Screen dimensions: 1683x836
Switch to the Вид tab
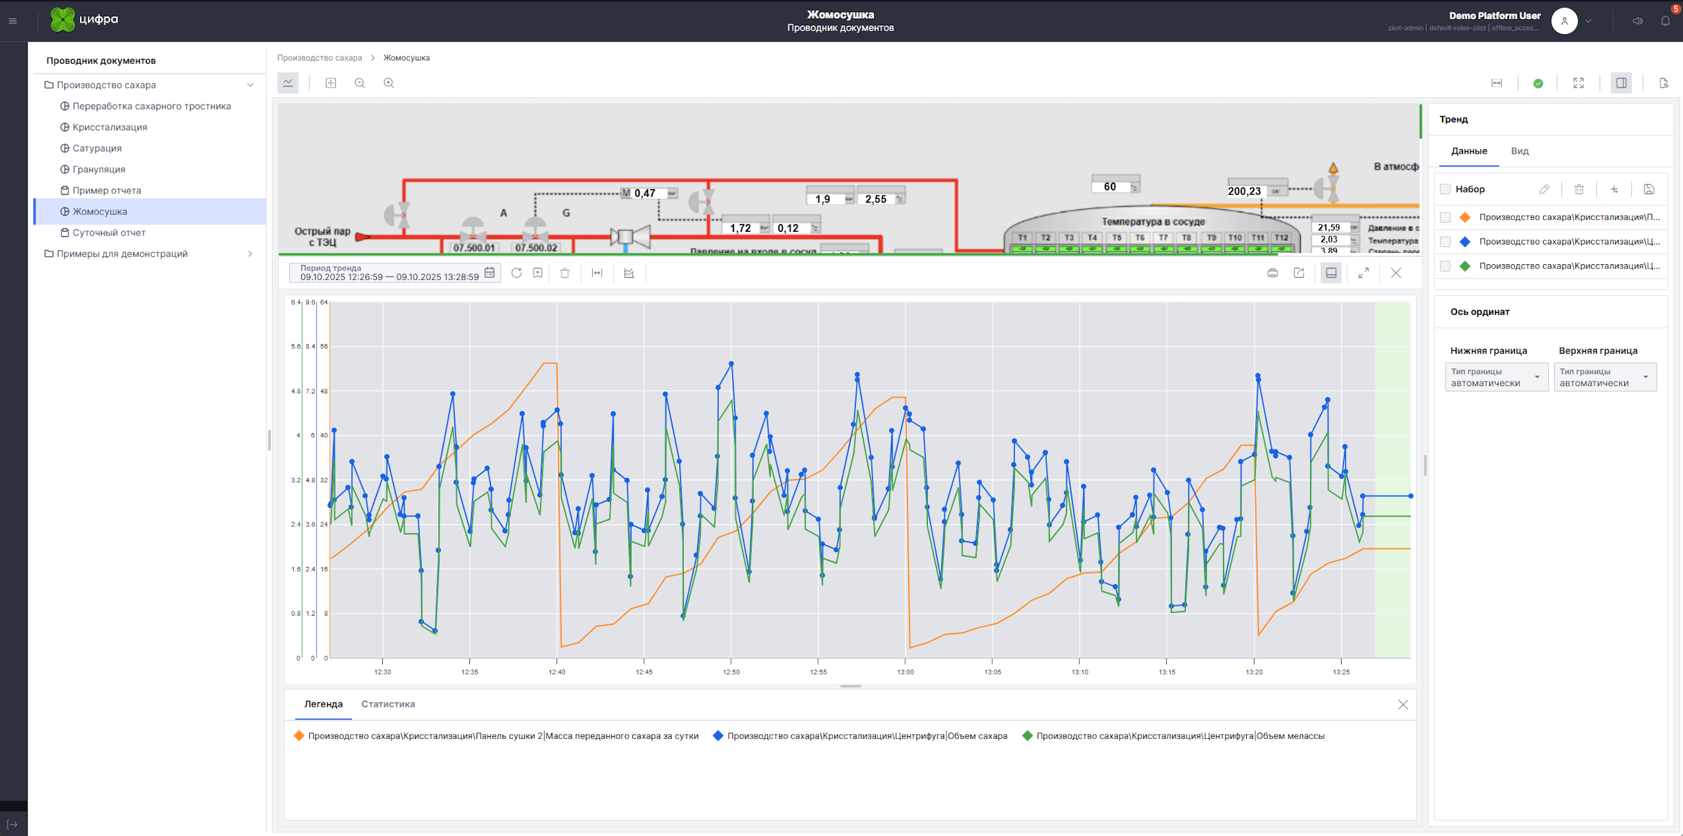(x=1519, y=151)
